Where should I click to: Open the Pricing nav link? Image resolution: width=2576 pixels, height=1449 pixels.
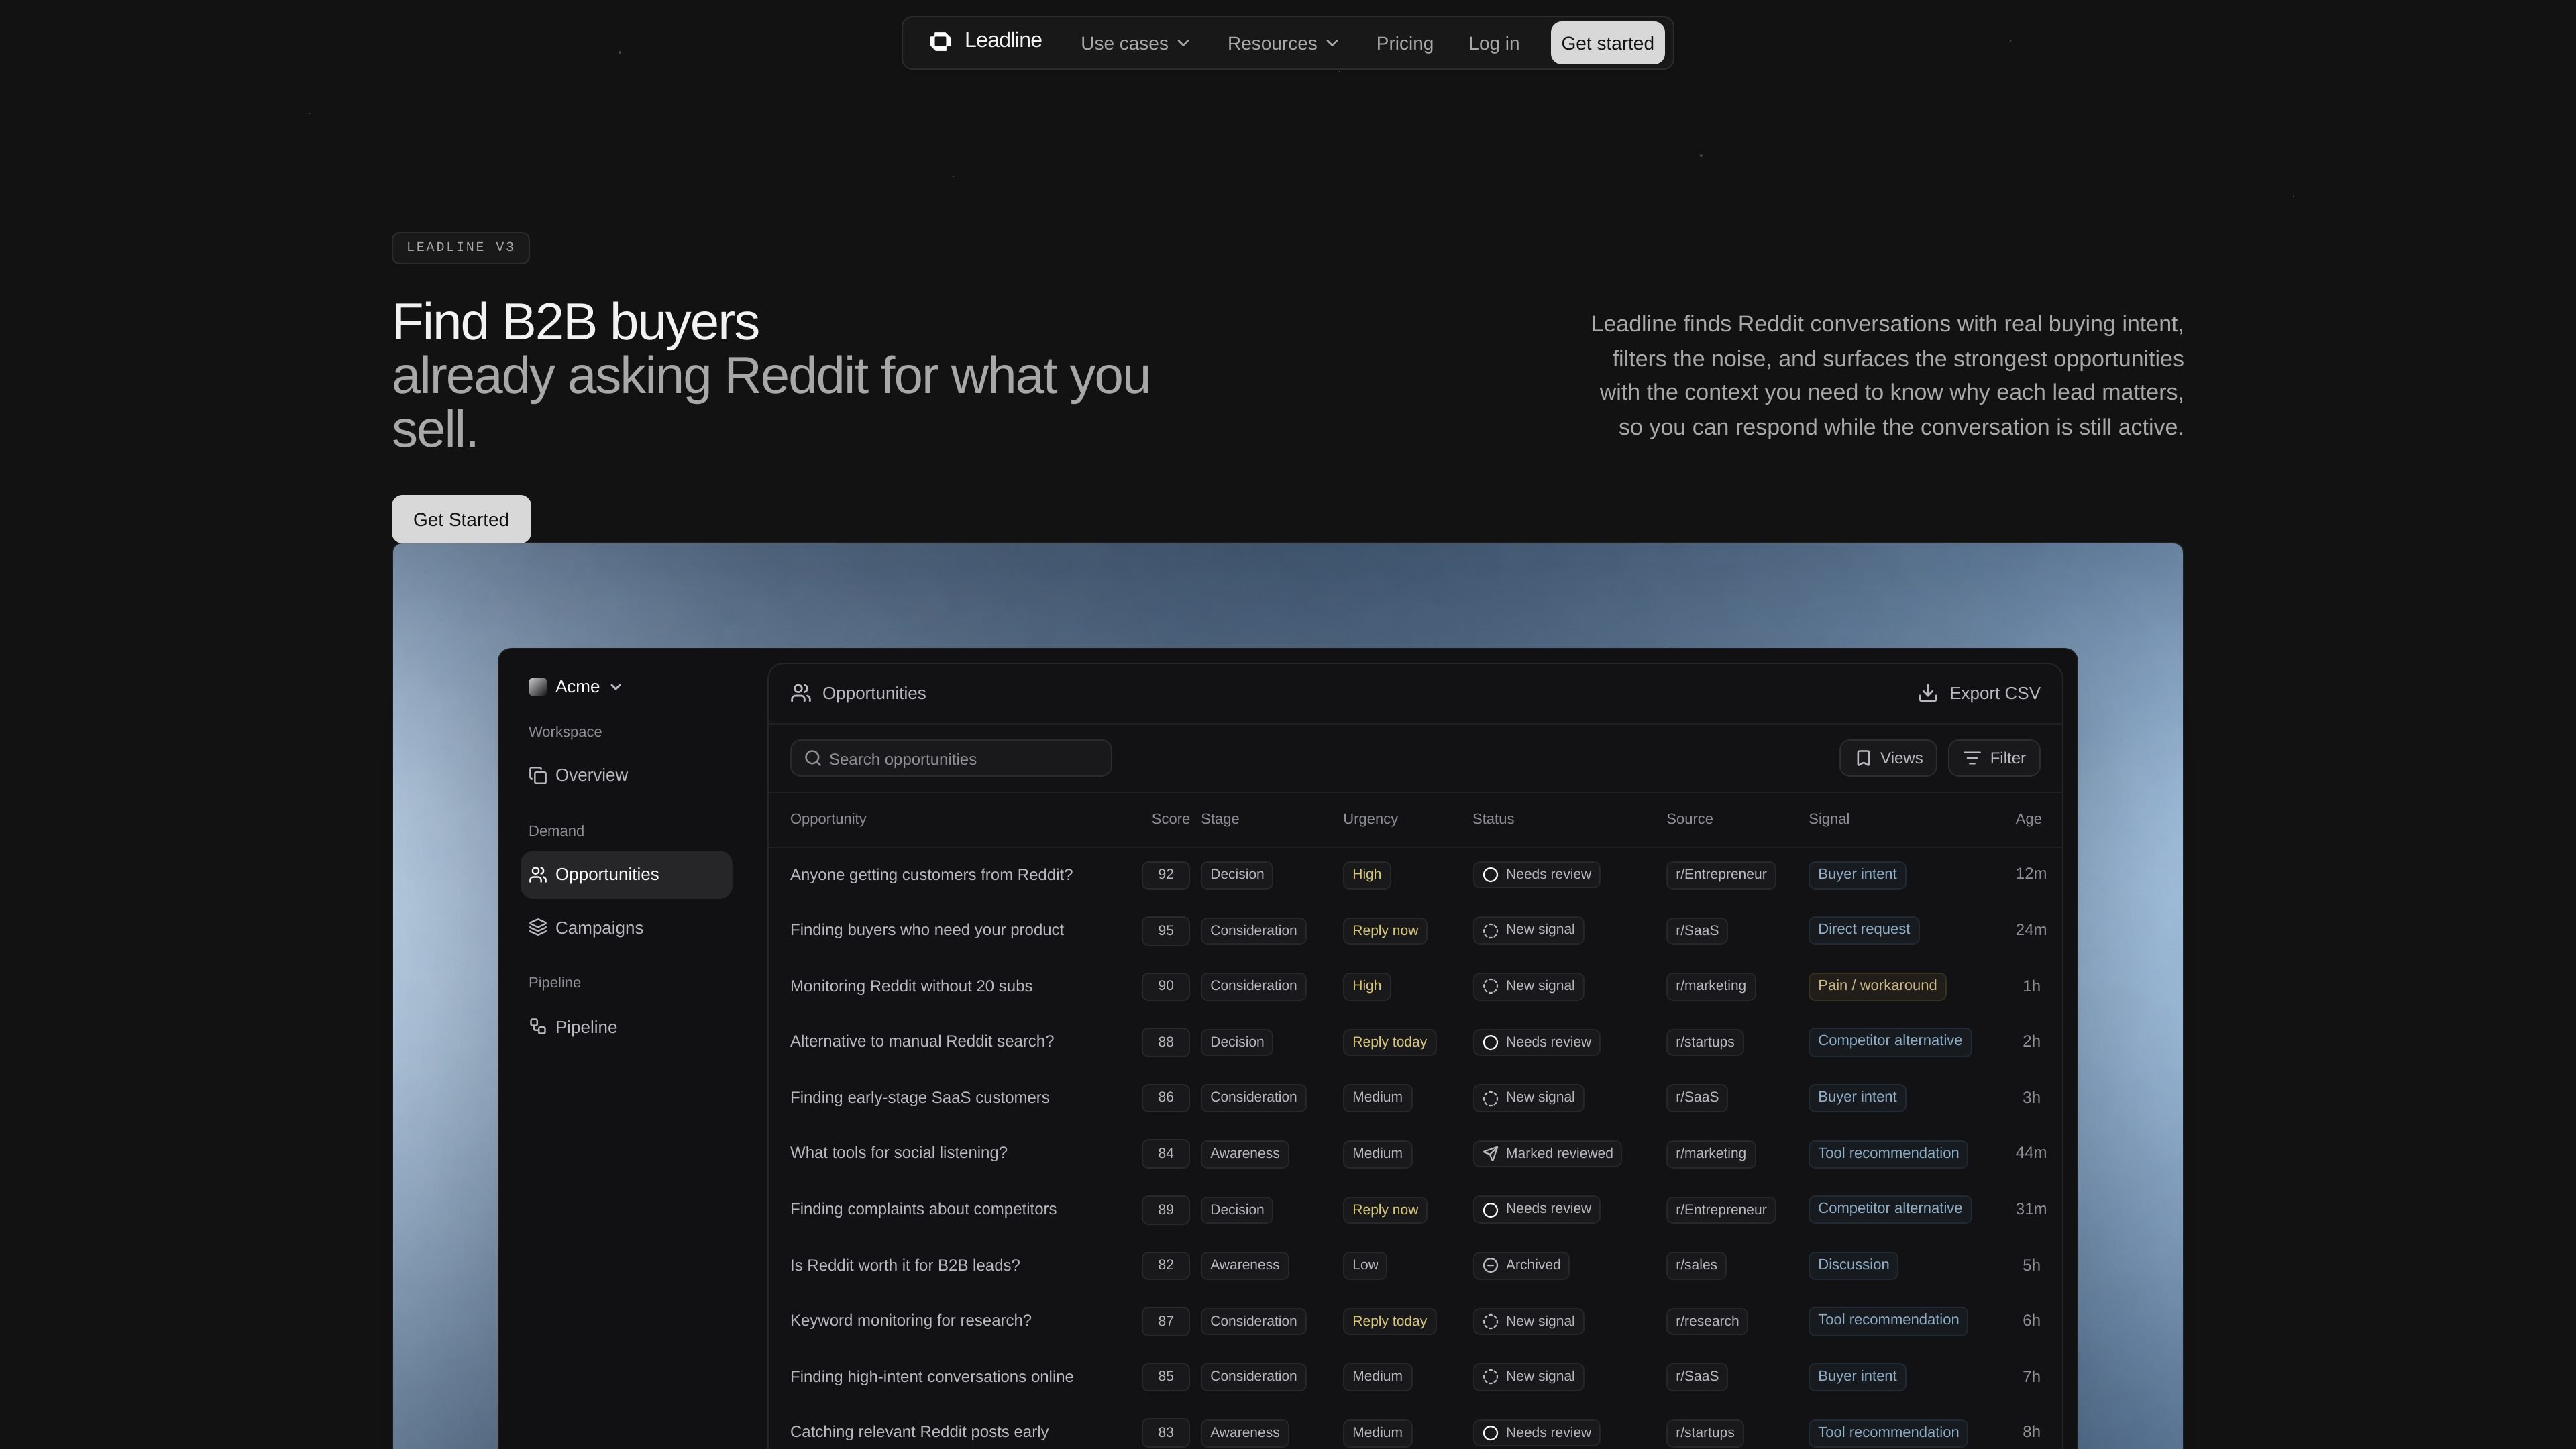pos(1404,43)
